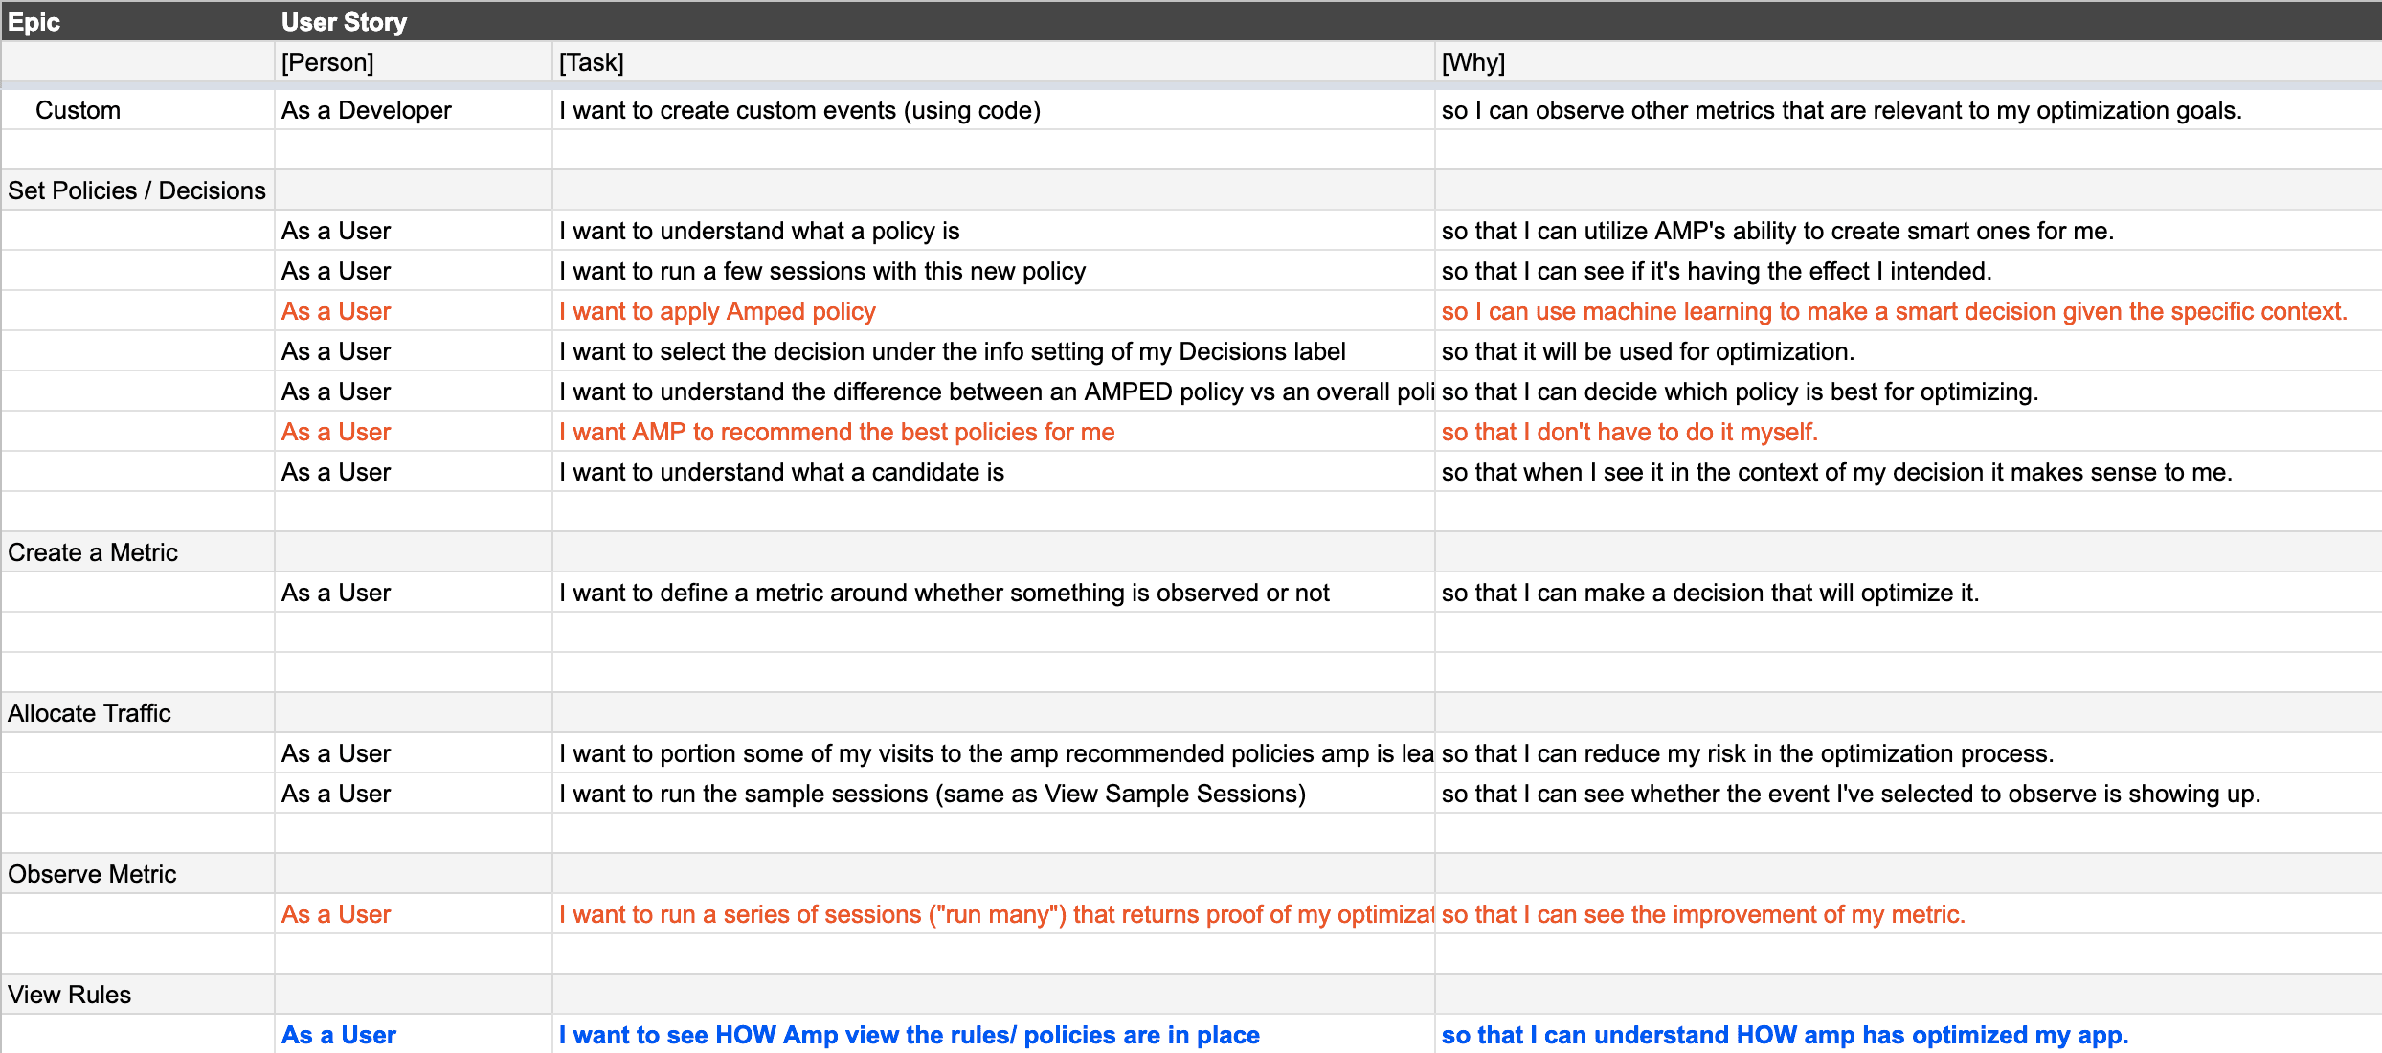This screenshot has height=1053, width=2382.
Task: Click the define a metric task cell
Action: [x=993, y=593]
